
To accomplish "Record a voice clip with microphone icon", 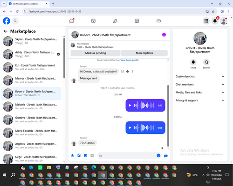I will (x=72, y=155).
